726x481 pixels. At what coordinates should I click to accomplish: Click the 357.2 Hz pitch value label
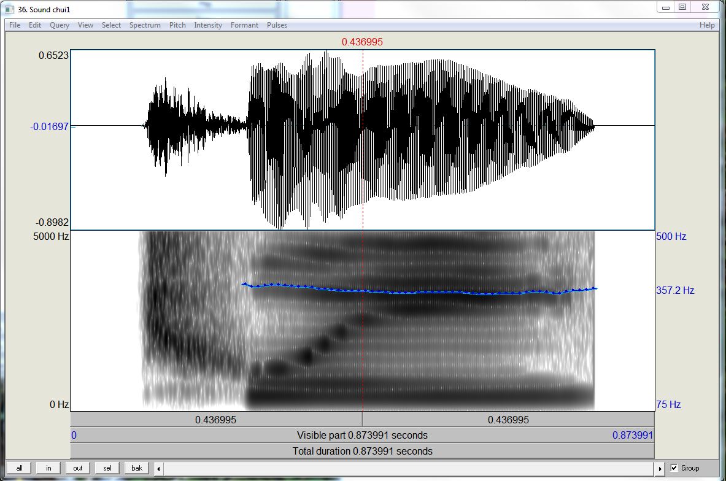[675, 290]
